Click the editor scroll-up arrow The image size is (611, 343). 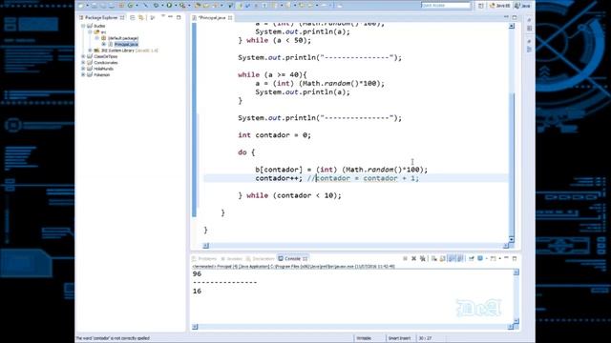pos(512,26)
